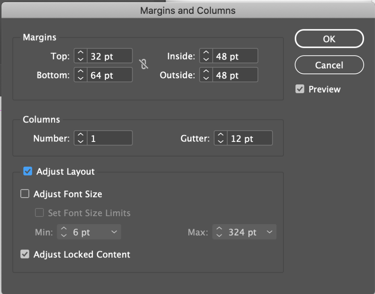This screenshot has height=294, width=375.
Task: Open the Max font size unit dropdown
Action: 270,232
